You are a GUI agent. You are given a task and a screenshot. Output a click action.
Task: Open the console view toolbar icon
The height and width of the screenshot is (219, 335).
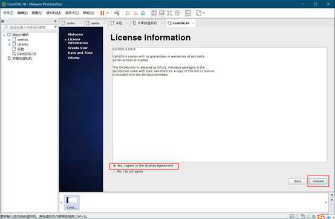coord(188,13)
